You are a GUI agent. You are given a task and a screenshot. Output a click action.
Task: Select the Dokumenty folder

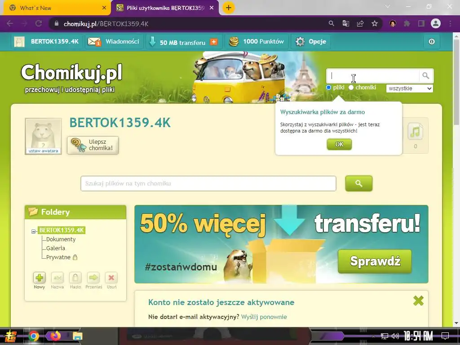pos(61,239)
